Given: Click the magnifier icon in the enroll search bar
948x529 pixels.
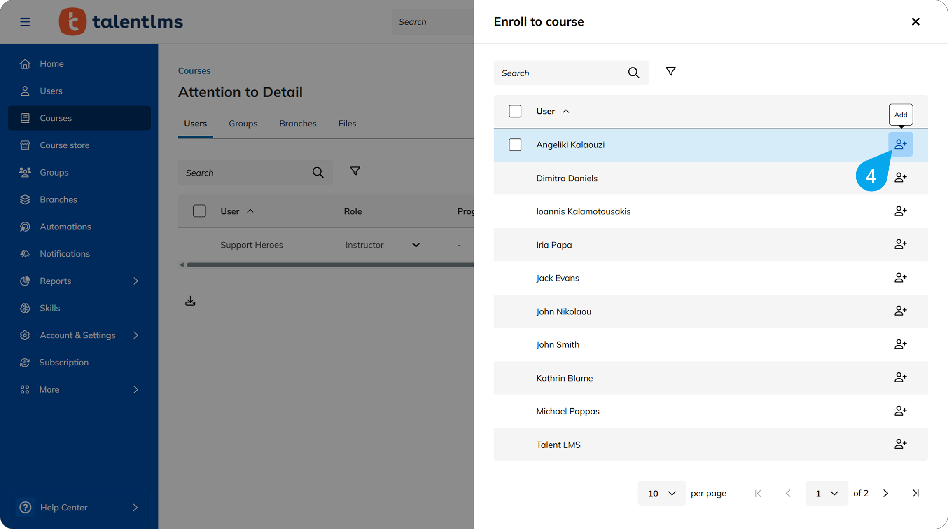Looking at the screenshot, I should click(x=634, y=73).
